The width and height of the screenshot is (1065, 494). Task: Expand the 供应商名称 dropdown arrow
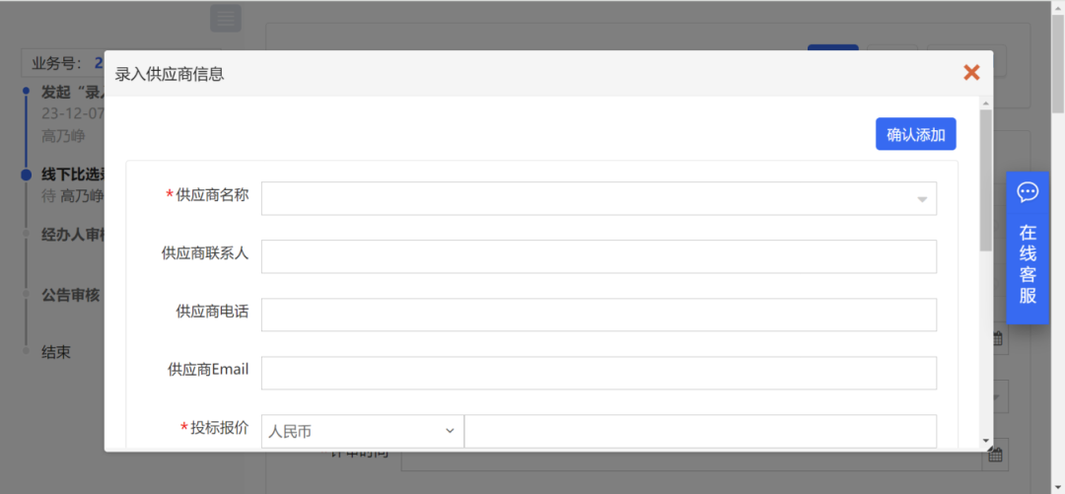[922, 199]
